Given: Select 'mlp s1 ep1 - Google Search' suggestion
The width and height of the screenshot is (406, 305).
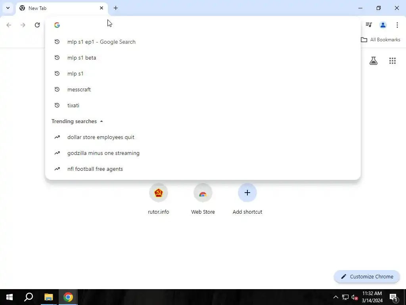Looking at the screenshot, I should coord(203,42).
